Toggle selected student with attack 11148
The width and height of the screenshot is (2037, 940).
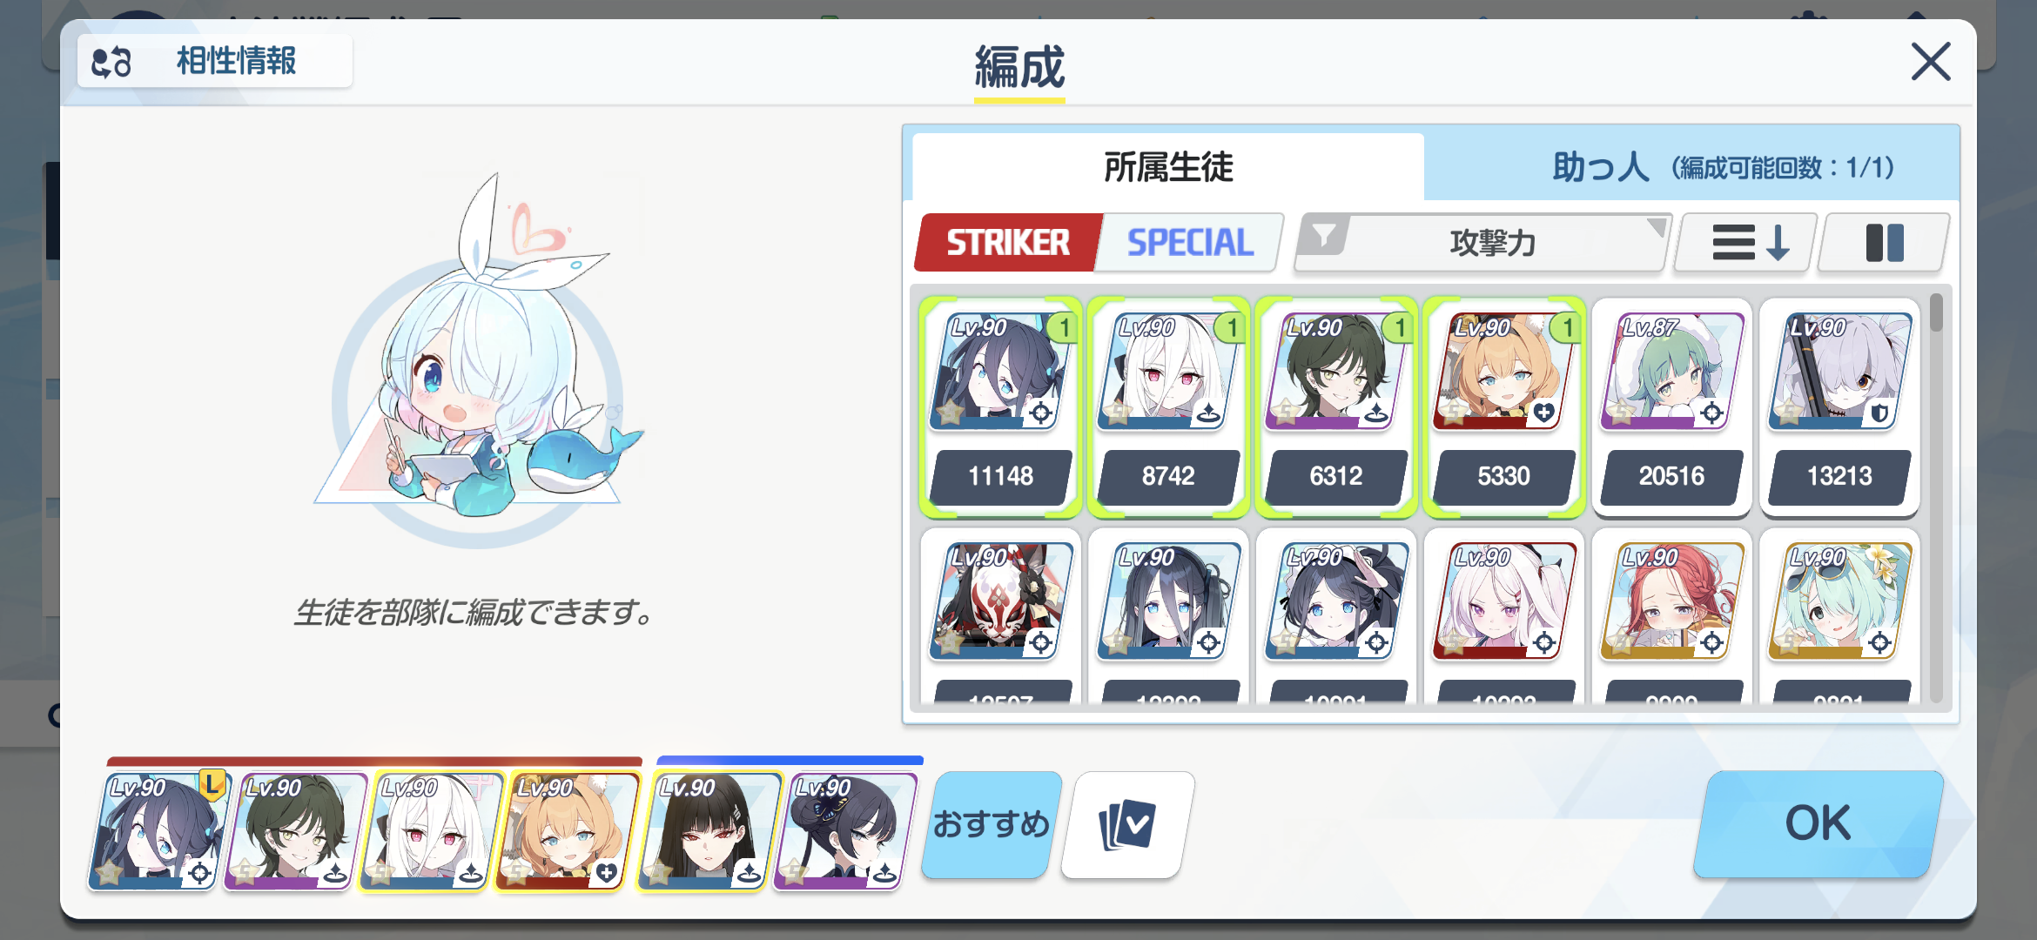click(1001, 406)
